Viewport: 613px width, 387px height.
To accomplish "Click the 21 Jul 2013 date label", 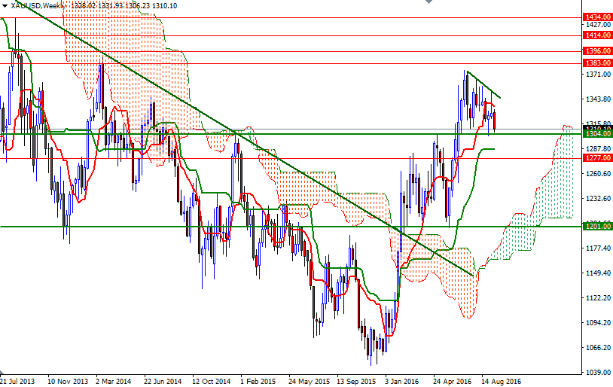I will [x=17, y=381].
